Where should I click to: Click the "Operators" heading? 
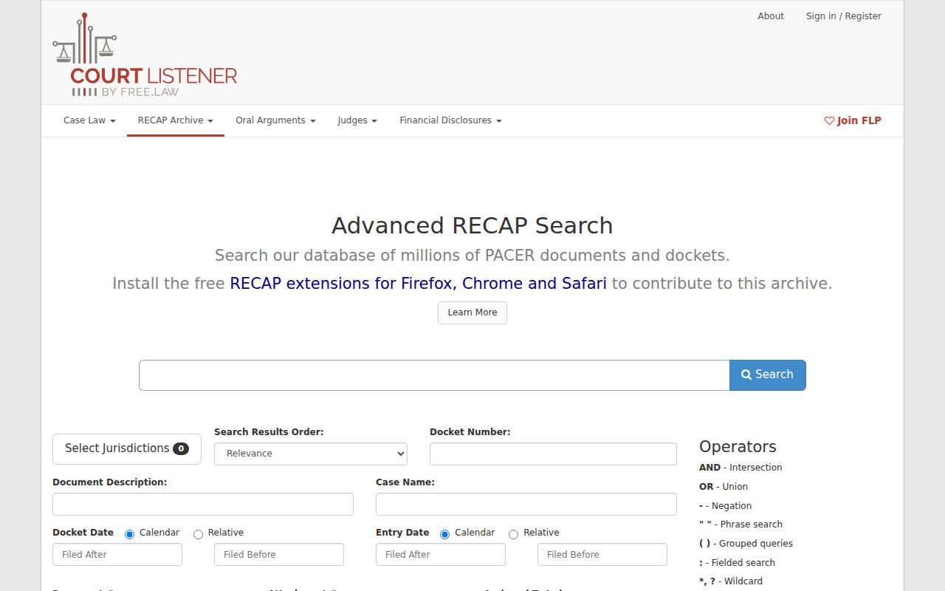point(738,447)
